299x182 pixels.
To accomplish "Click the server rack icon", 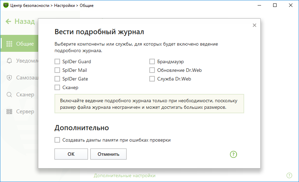I will point(9,112).
